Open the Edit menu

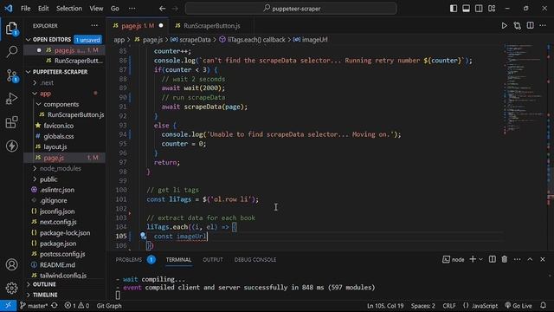43,9
